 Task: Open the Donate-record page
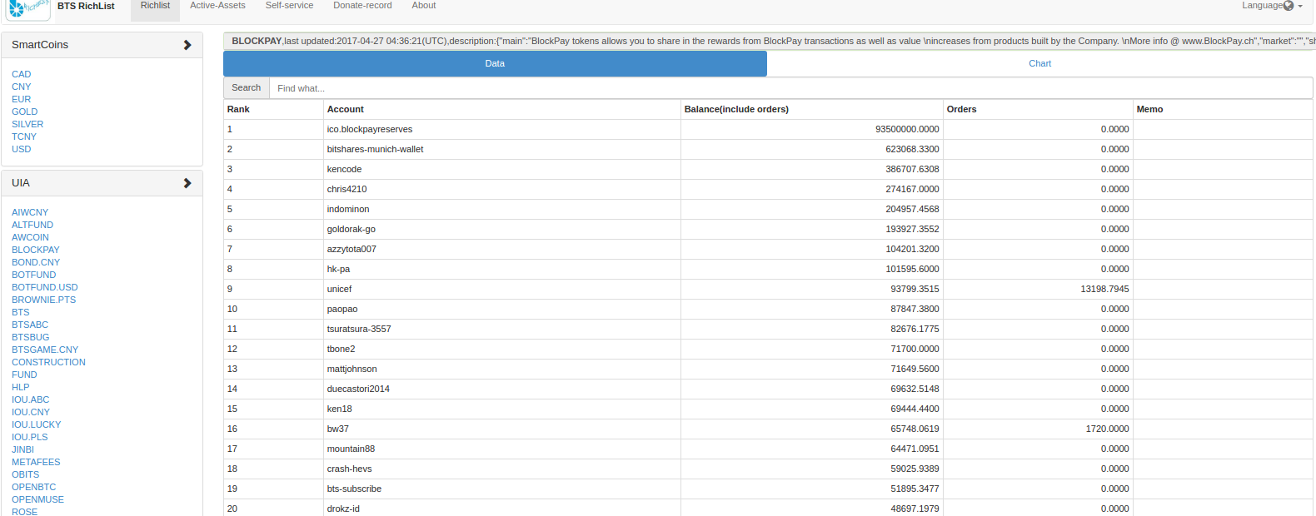(362, 6)
